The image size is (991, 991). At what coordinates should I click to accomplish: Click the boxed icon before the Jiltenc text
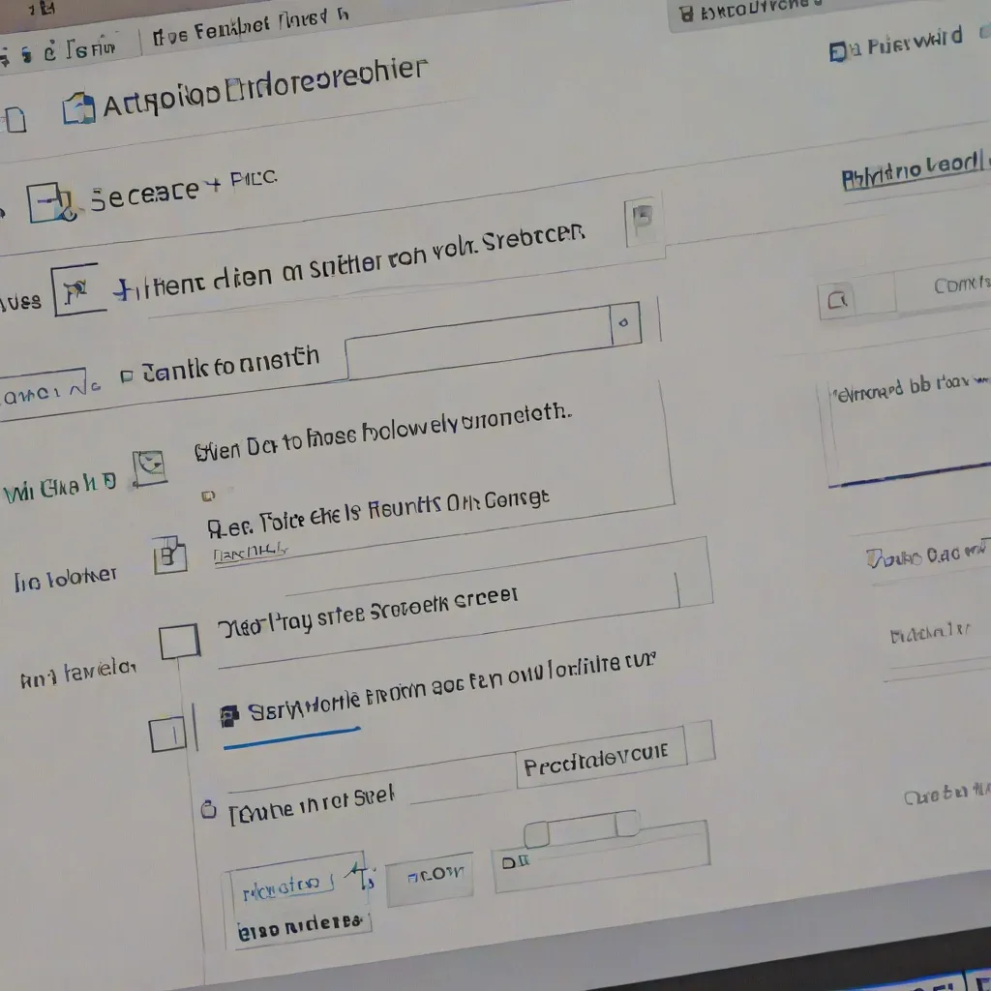[x=76, y=289]
